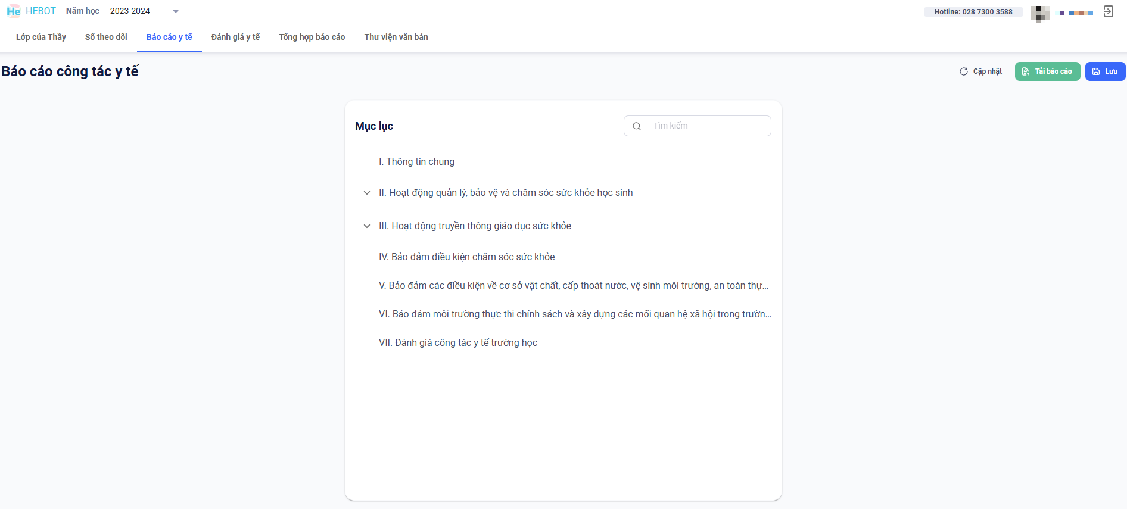The width and height of the screenshot is (1127, 509).
Task: Open the Lớp của Thầy tab
Action: point(41,37)
